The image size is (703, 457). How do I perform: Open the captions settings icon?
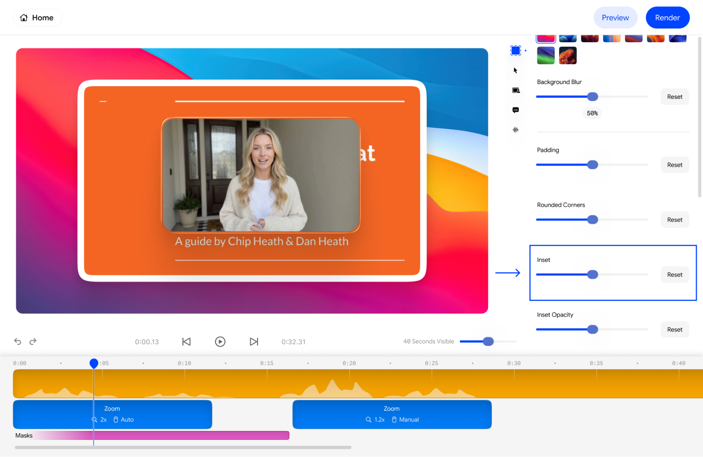(x=516, y=110)
